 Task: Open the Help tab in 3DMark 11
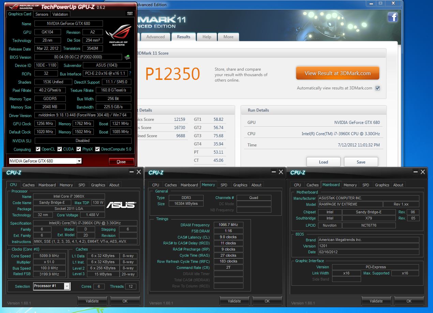click(207, 37)
